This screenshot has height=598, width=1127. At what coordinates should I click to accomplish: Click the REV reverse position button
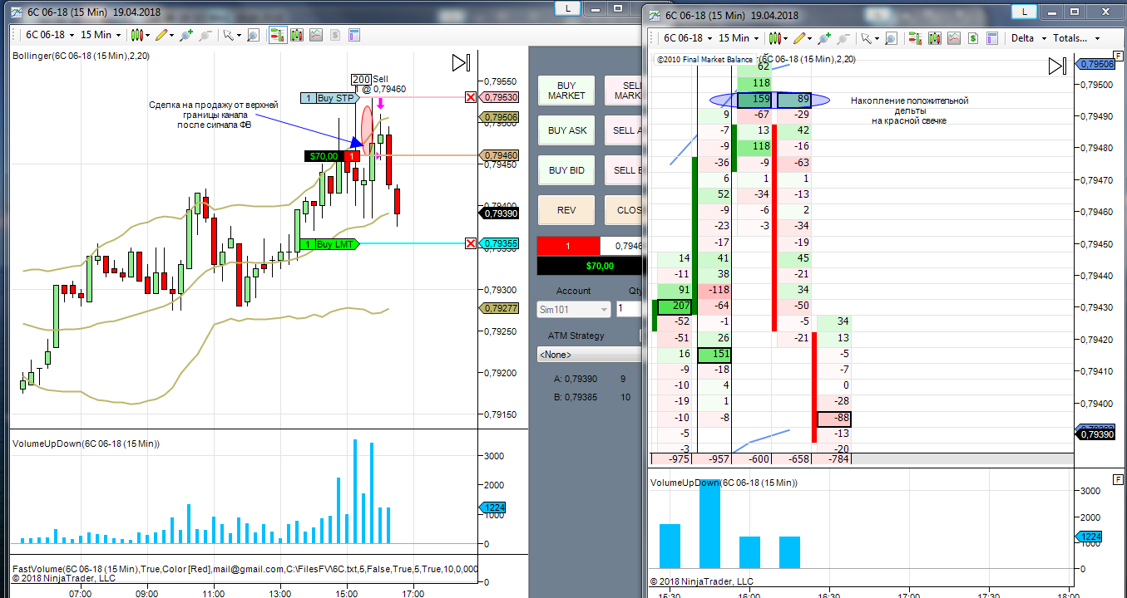(566, 210)
